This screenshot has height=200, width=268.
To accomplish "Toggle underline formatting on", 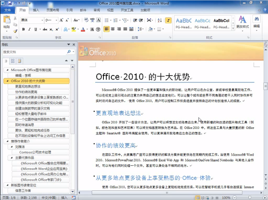I will [x=36, y=29].
